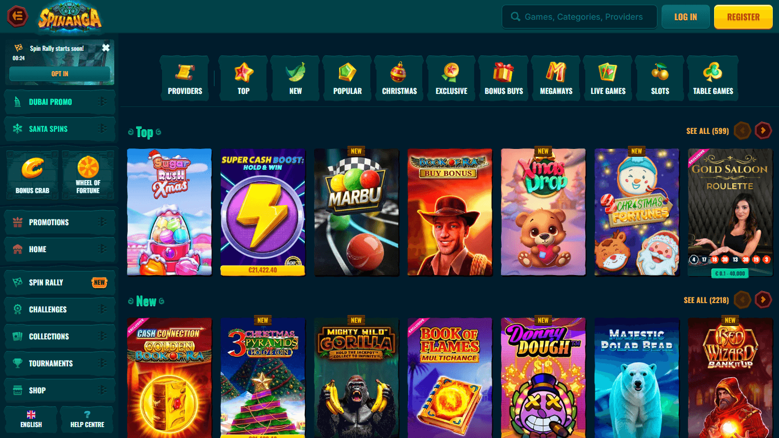Click the Spinanga logo
The width and height of the screenshot is (779, 438).
click(x=69, y=17)
